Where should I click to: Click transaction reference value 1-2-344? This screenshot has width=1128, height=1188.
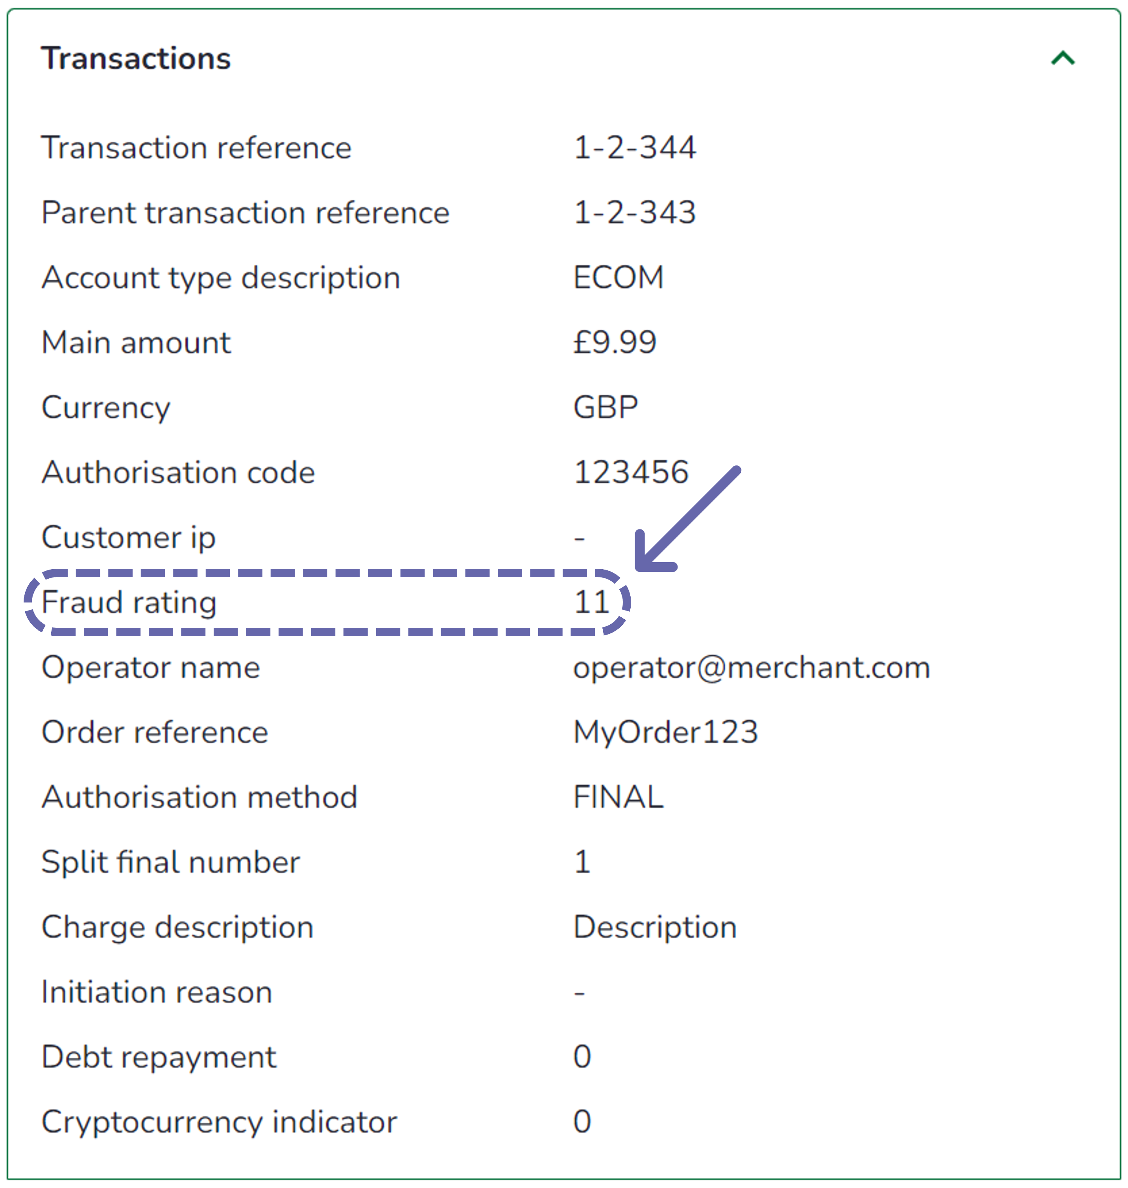(634, 147)
